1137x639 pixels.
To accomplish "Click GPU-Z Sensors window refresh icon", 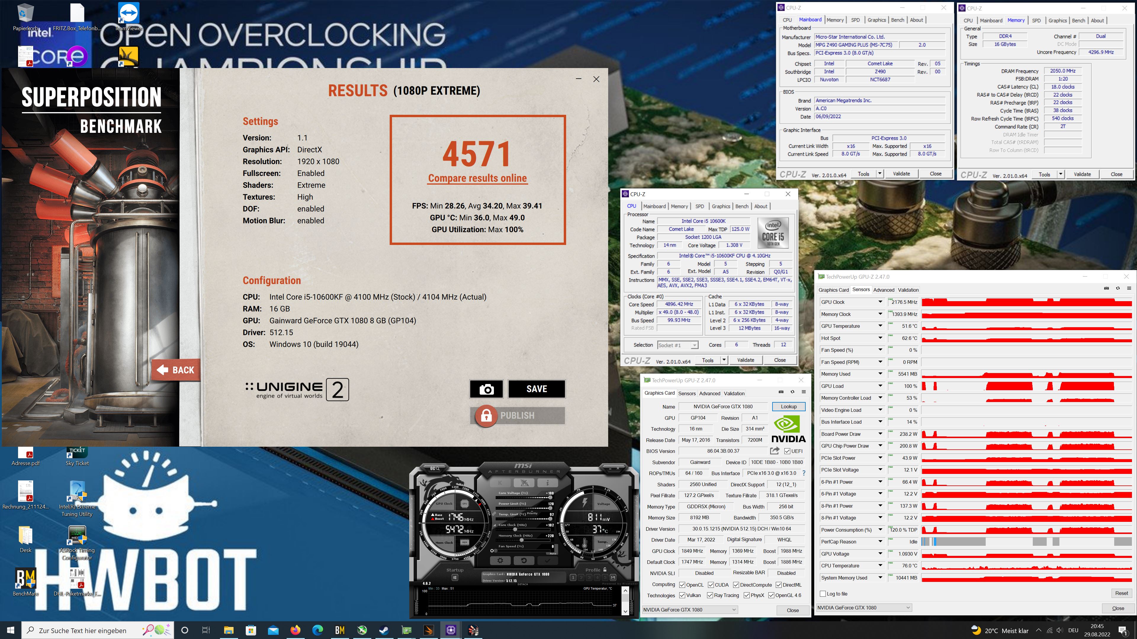I will click(1117, 288).
